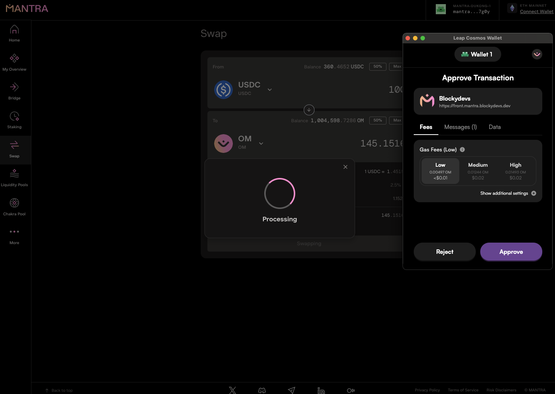Click gas fees info icon
Screen dimensions: 555x394
(x=462, y=150)
